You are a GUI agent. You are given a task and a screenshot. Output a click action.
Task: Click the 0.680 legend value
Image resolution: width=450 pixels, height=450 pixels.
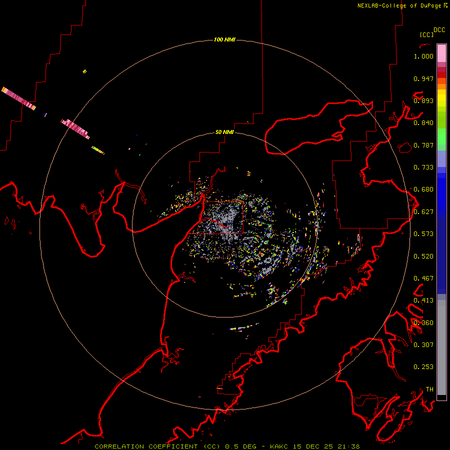(423, 189)
